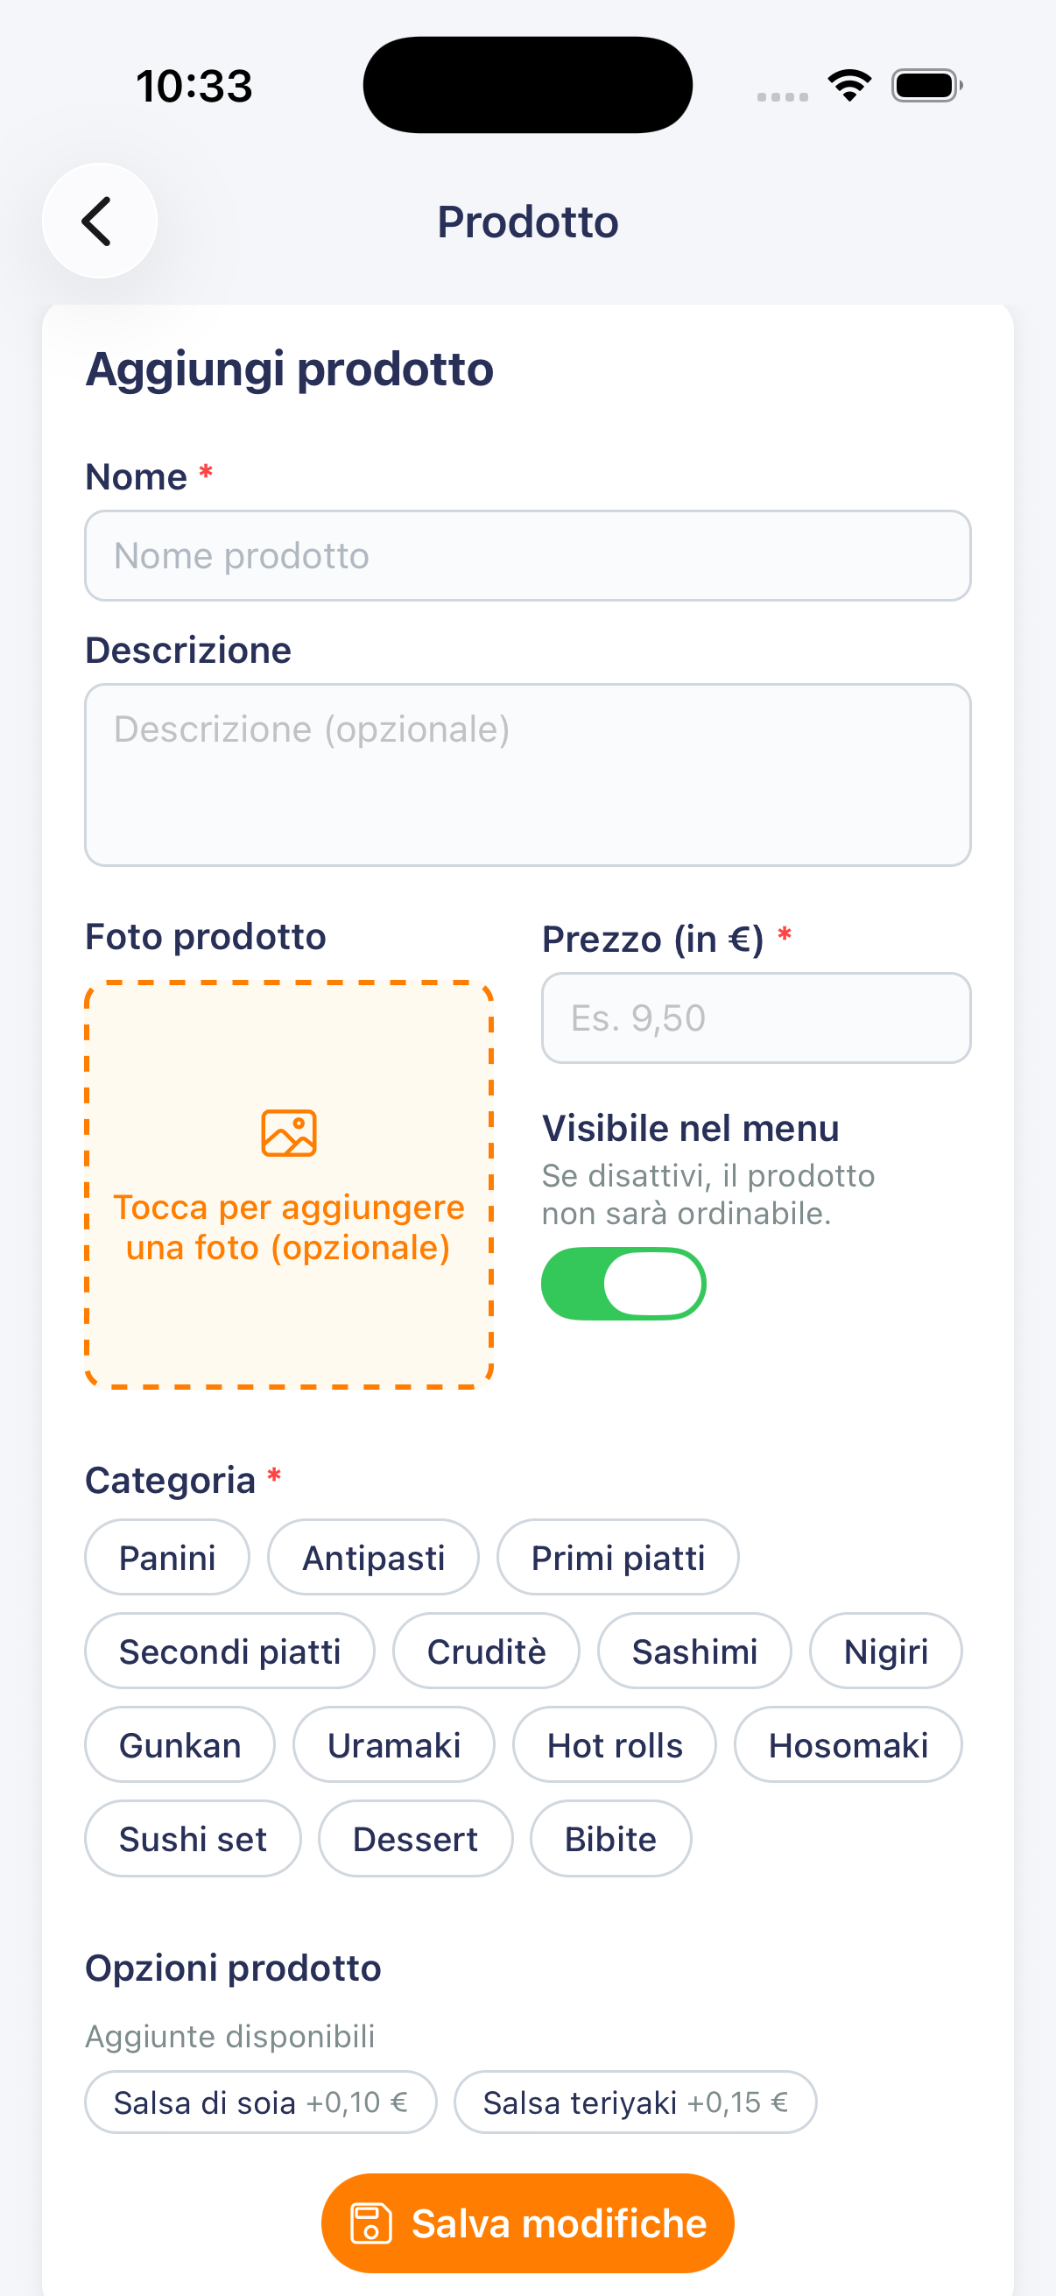This screenshot has height=2296, width=1056.
Task: Choose the Sashimi category chip
Action: (x=694, y=1651)
